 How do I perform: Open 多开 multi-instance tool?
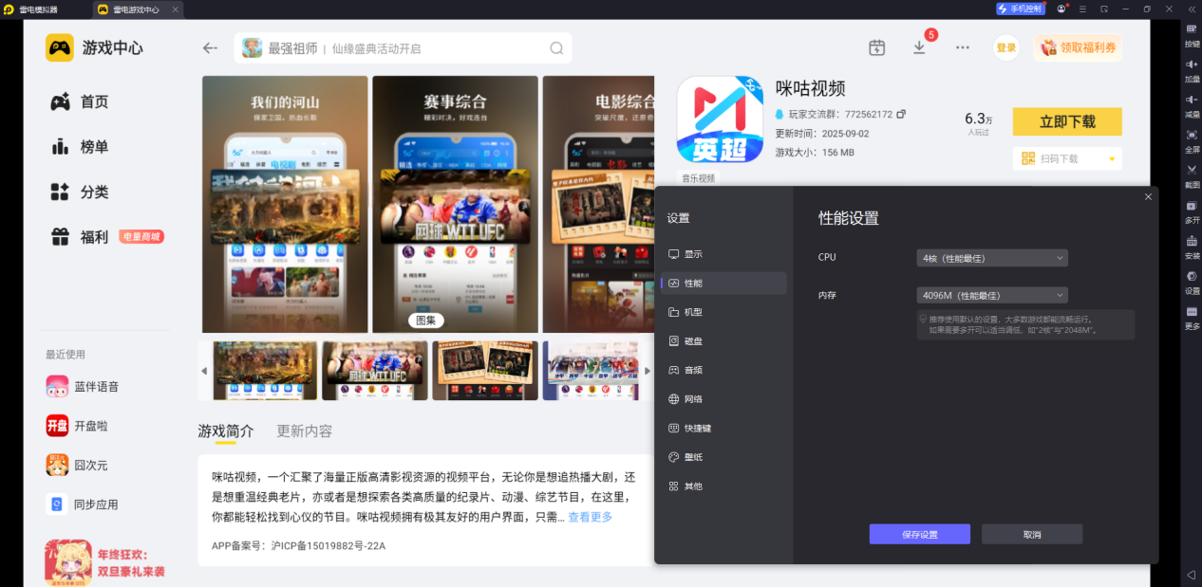coord(1192,211)
